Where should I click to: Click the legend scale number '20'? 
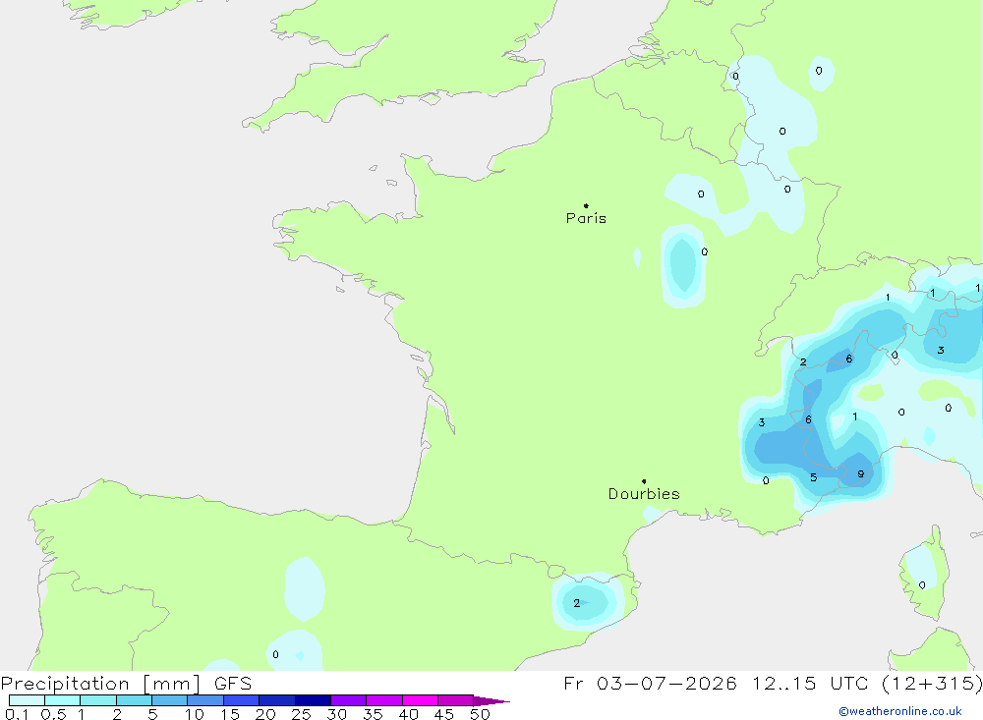[x=265, y=714]
